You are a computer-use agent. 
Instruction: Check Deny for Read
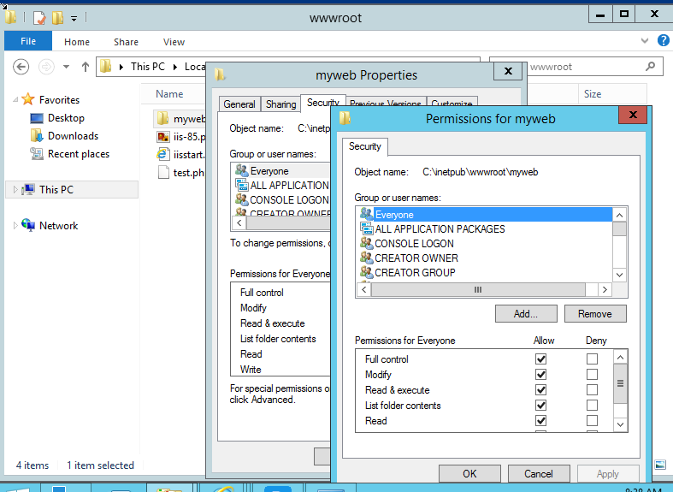pos(592,421)
